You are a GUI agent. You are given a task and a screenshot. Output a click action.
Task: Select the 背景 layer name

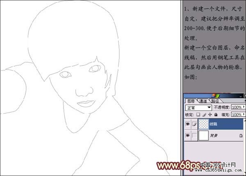pyautogui.click(x=214, y=135)
